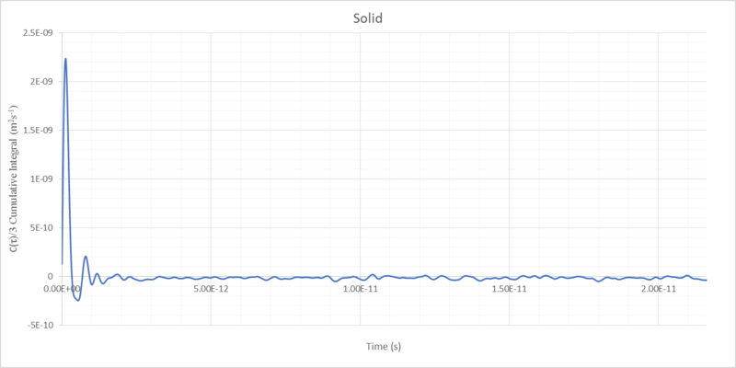Click the chart title "Solid"

coord(367,18)
